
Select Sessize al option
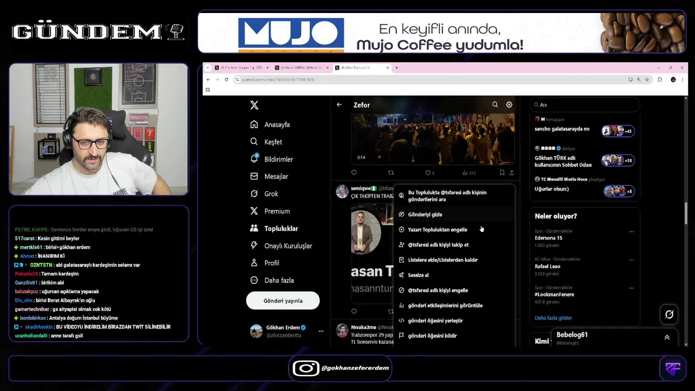point(454,275)
